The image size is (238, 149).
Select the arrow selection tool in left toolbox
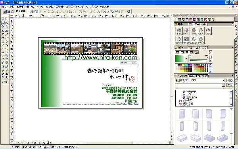pos(3,23)
